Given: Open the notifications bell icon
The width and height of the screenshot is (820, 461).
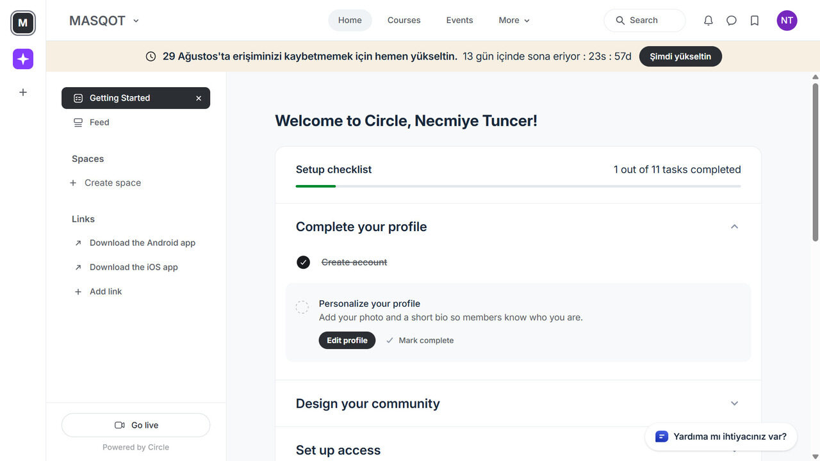Looking at the screenshot, I should (708, 20).
